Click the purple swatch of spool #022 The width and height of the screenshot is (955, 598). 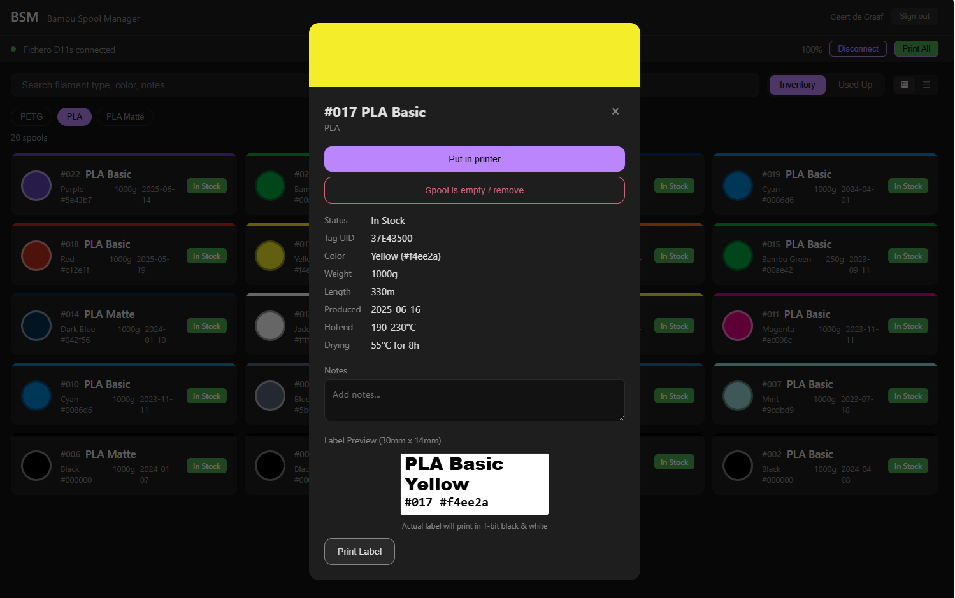[36, 186]
